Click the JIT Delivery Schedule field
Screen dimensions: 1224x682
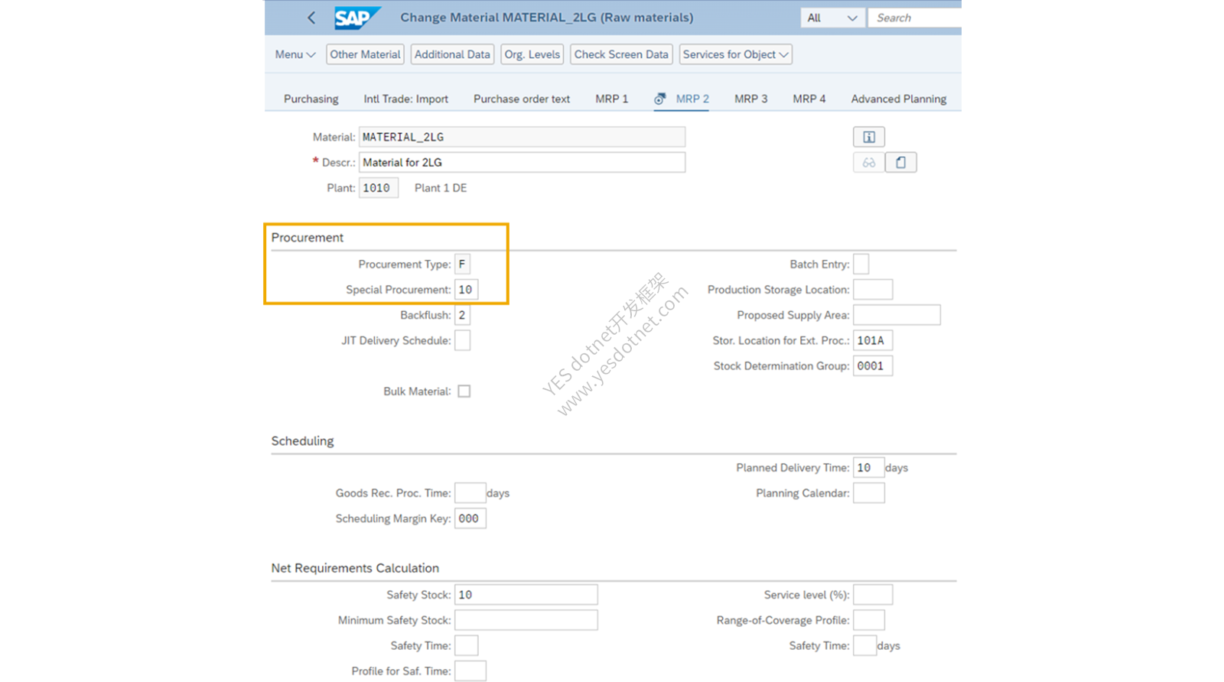point(462,340)
